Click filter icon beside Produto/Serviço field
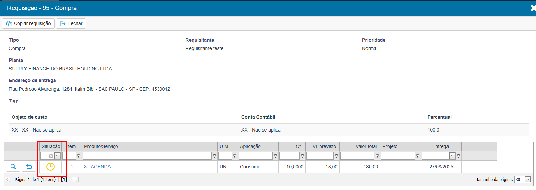 214,156
